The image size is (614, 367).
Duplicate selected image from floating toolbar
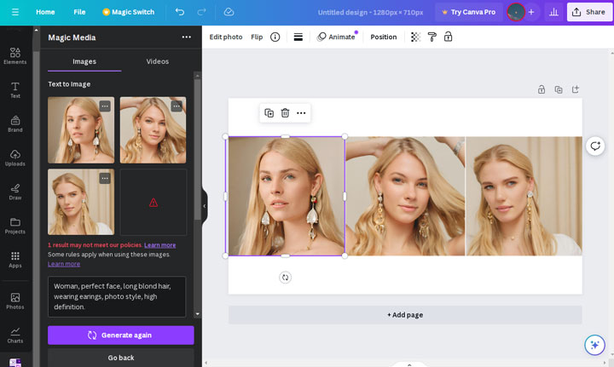(269, 113)
